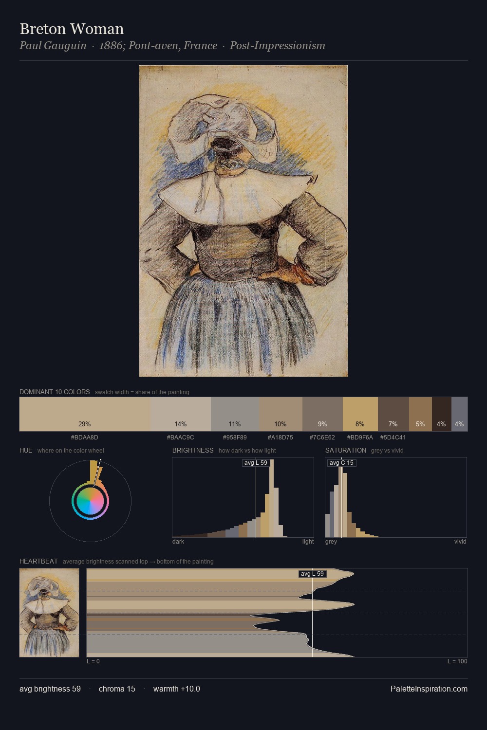Click the saturation histogram chart

tap(396, 497)
